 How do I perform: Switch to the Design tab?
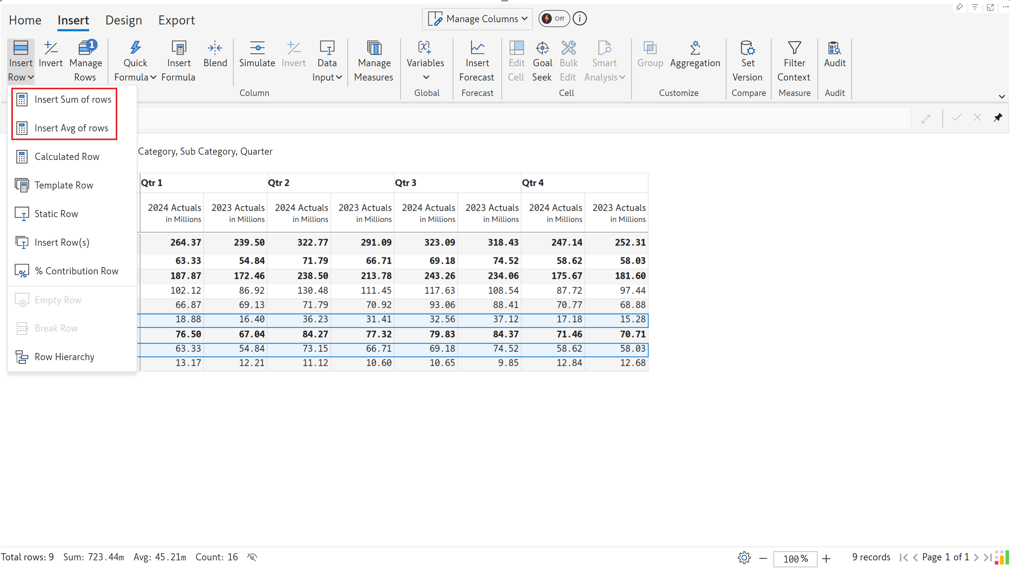coord(123,20)
